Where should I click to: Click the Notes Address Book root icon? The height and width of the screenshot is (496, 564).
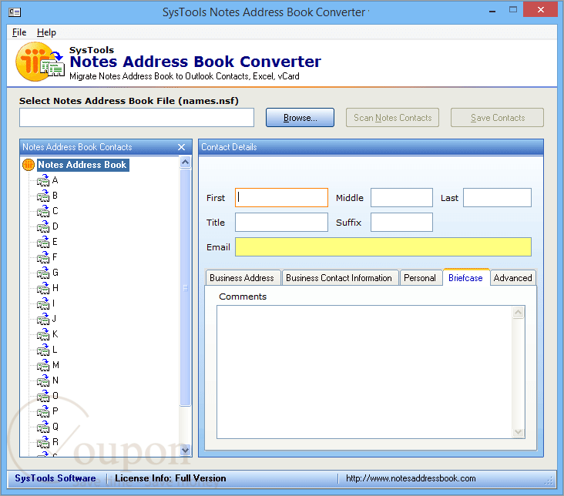pos(28,165)
